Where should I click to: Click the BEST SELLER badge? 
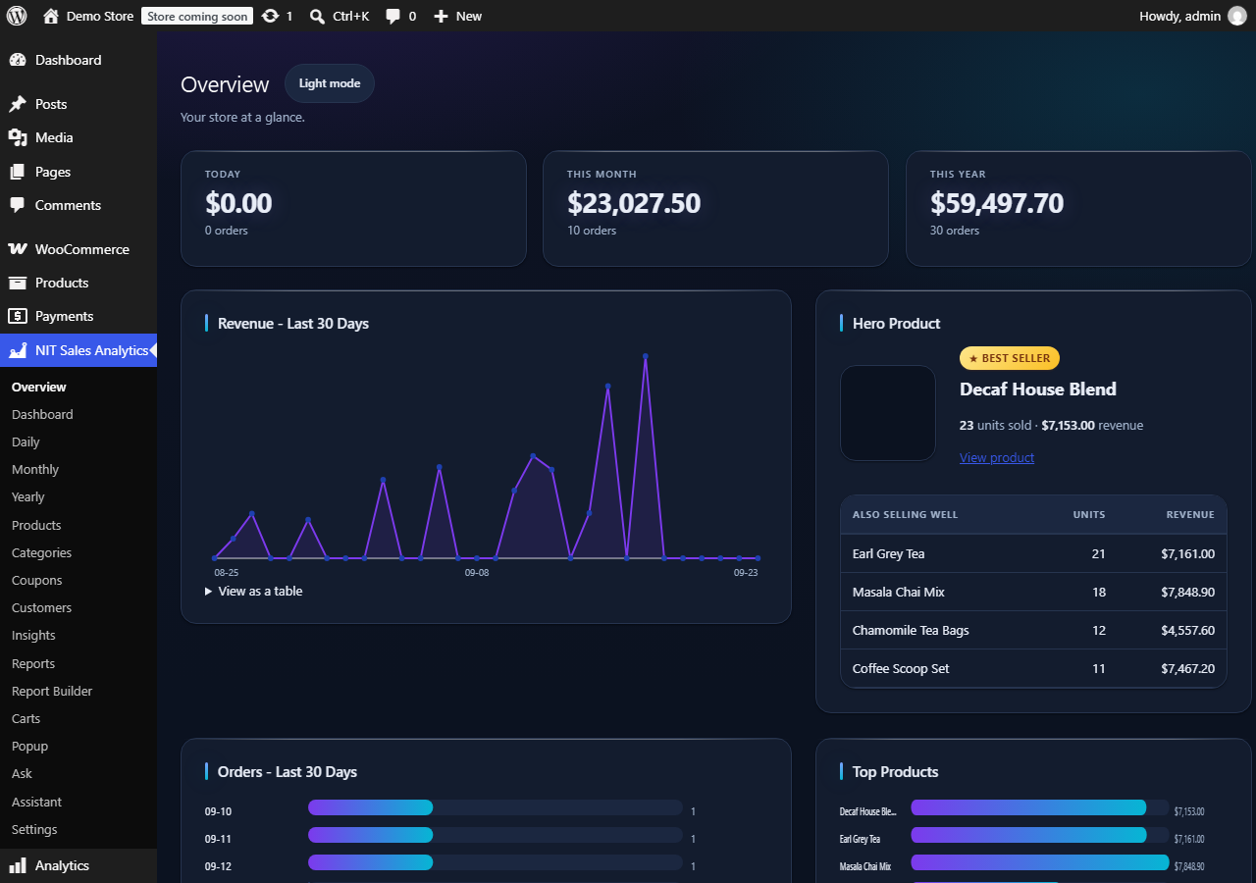(x=1010, y=358)
